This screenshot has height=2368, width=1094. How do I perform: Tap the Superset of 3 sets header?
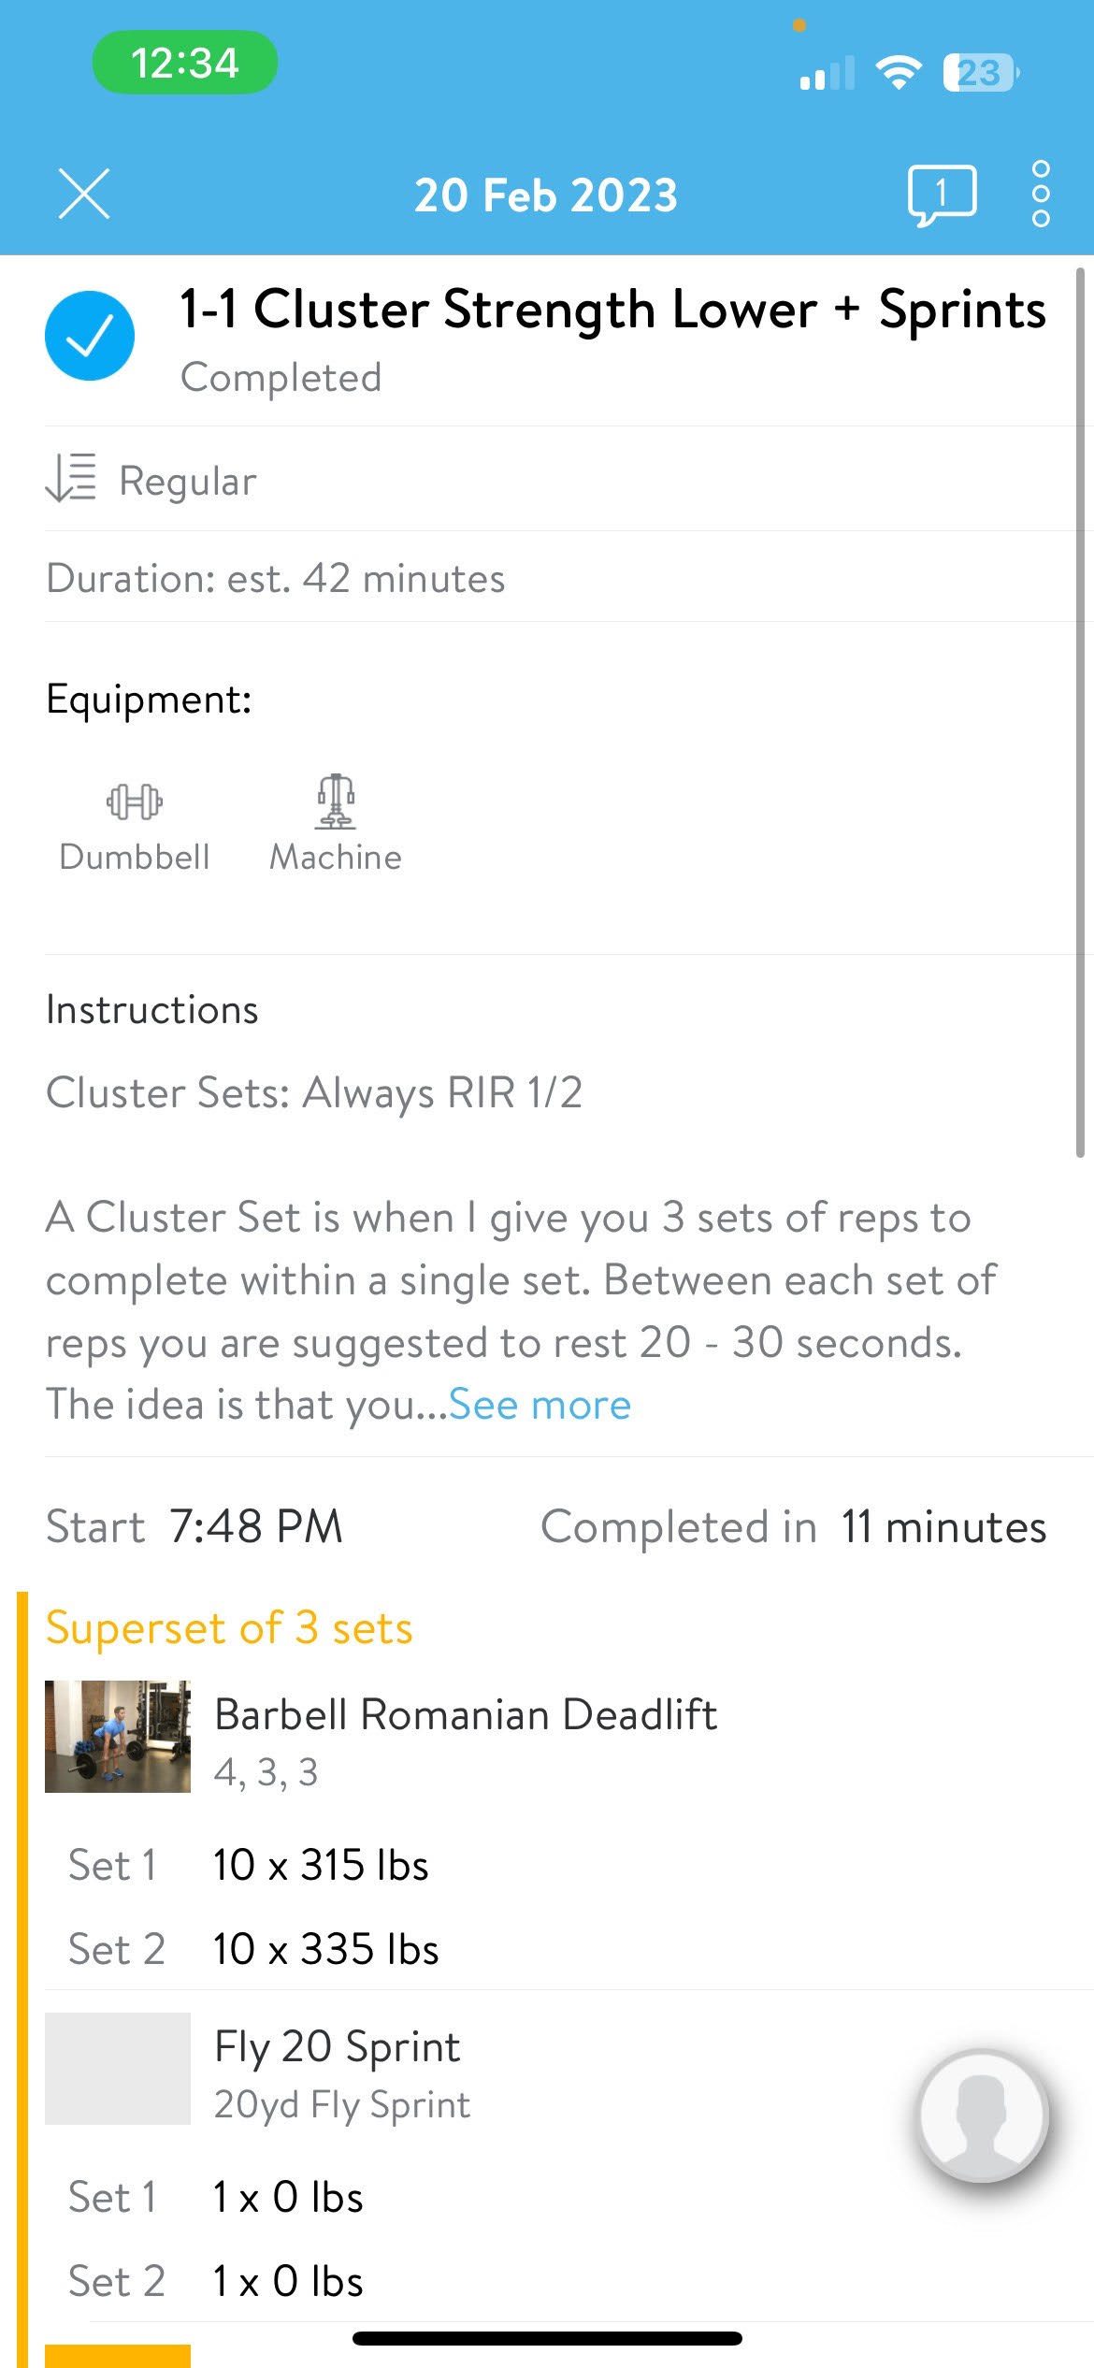click(x=229, y=1628)
